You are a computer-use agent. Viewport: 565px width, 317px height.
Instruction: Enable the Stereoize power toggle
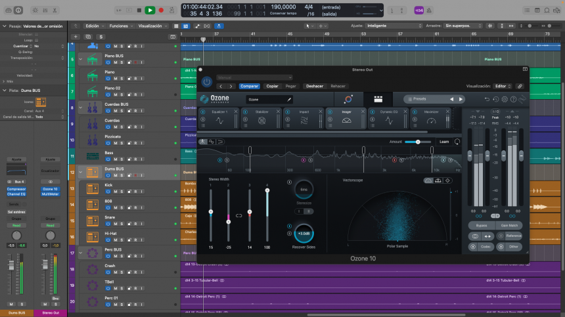[289, 182]
